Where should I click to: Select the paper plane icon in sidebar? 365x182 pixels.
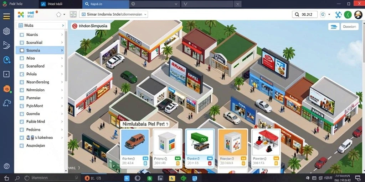point(6,45)
